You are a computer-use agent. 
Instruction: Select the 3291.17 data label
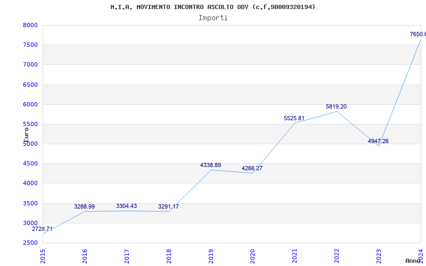(168, 206)
